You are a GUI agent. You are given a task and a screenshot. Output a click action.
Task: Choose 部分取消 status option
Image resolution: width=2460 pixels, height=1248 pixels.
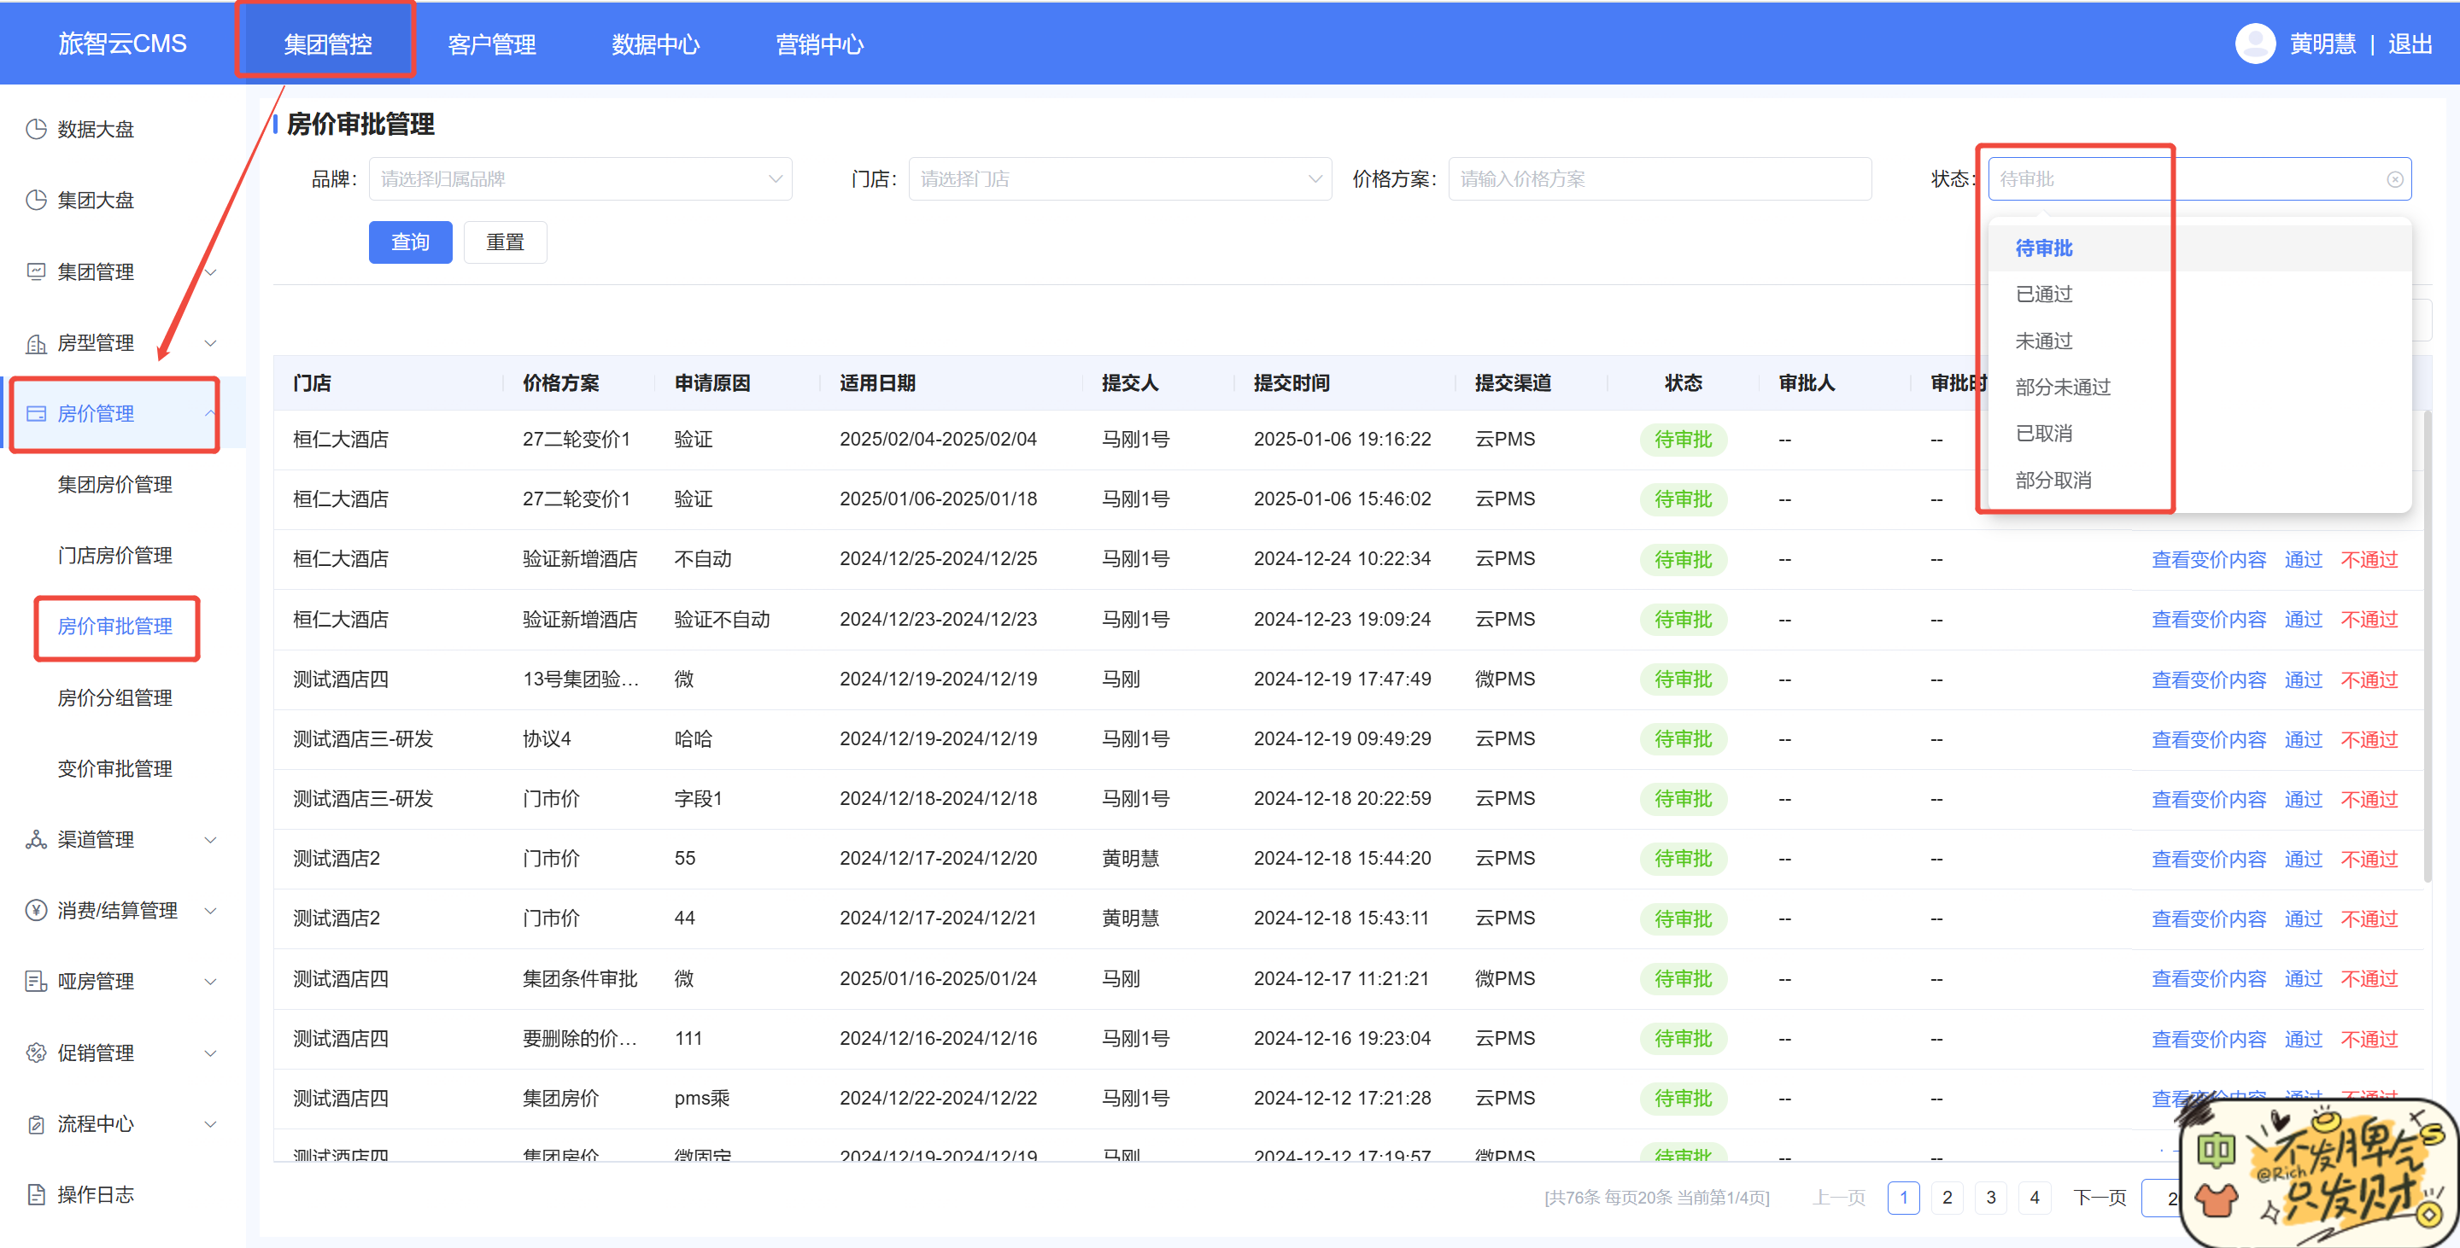pyautogui.click(x=2200, y=480)
